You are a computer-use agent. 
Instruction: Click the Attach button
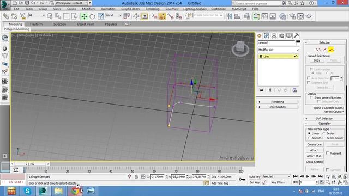point(314,150)
